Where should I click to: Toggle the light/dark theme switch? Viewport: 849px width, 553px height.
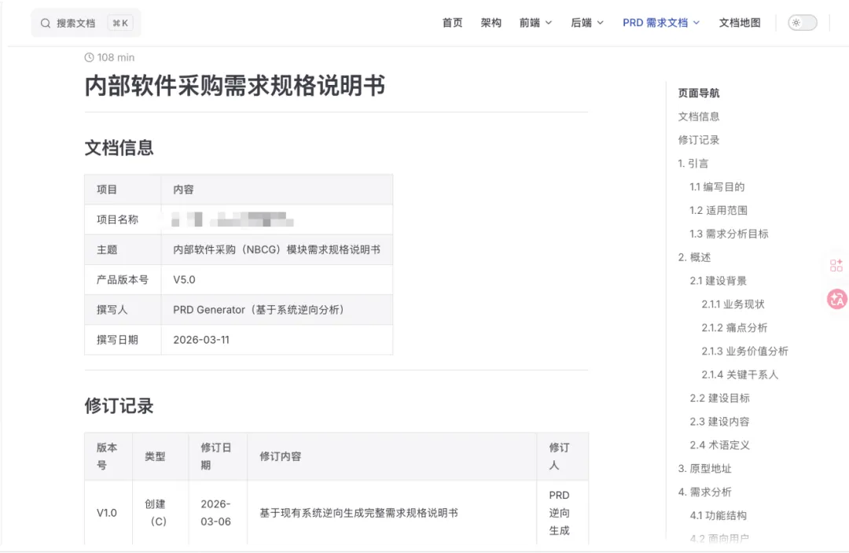(802, 23)
